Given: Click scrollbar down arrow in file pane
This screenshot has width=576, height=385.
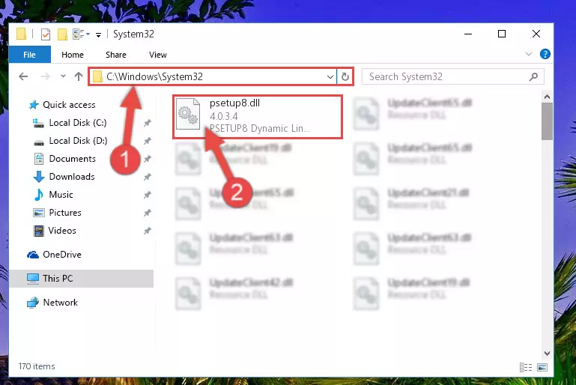Looking at the screenshot, I should pos(547,354).
